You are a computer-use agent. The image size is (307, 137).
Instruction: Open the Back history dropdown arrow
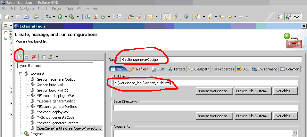[x=235, y=17]
